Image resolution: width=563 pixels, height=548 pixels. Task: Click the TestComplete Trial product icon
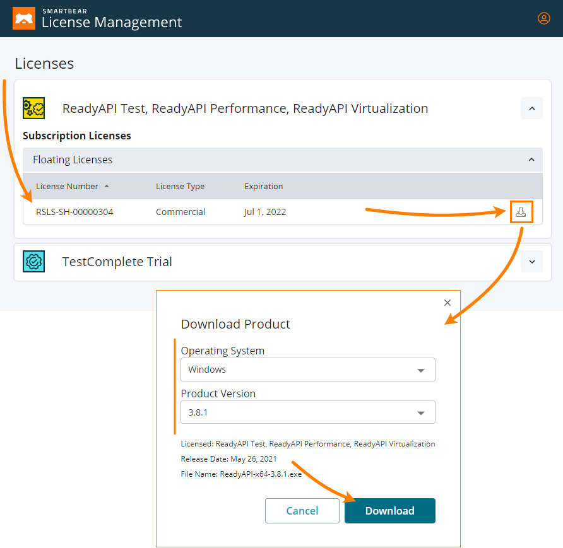33,262
